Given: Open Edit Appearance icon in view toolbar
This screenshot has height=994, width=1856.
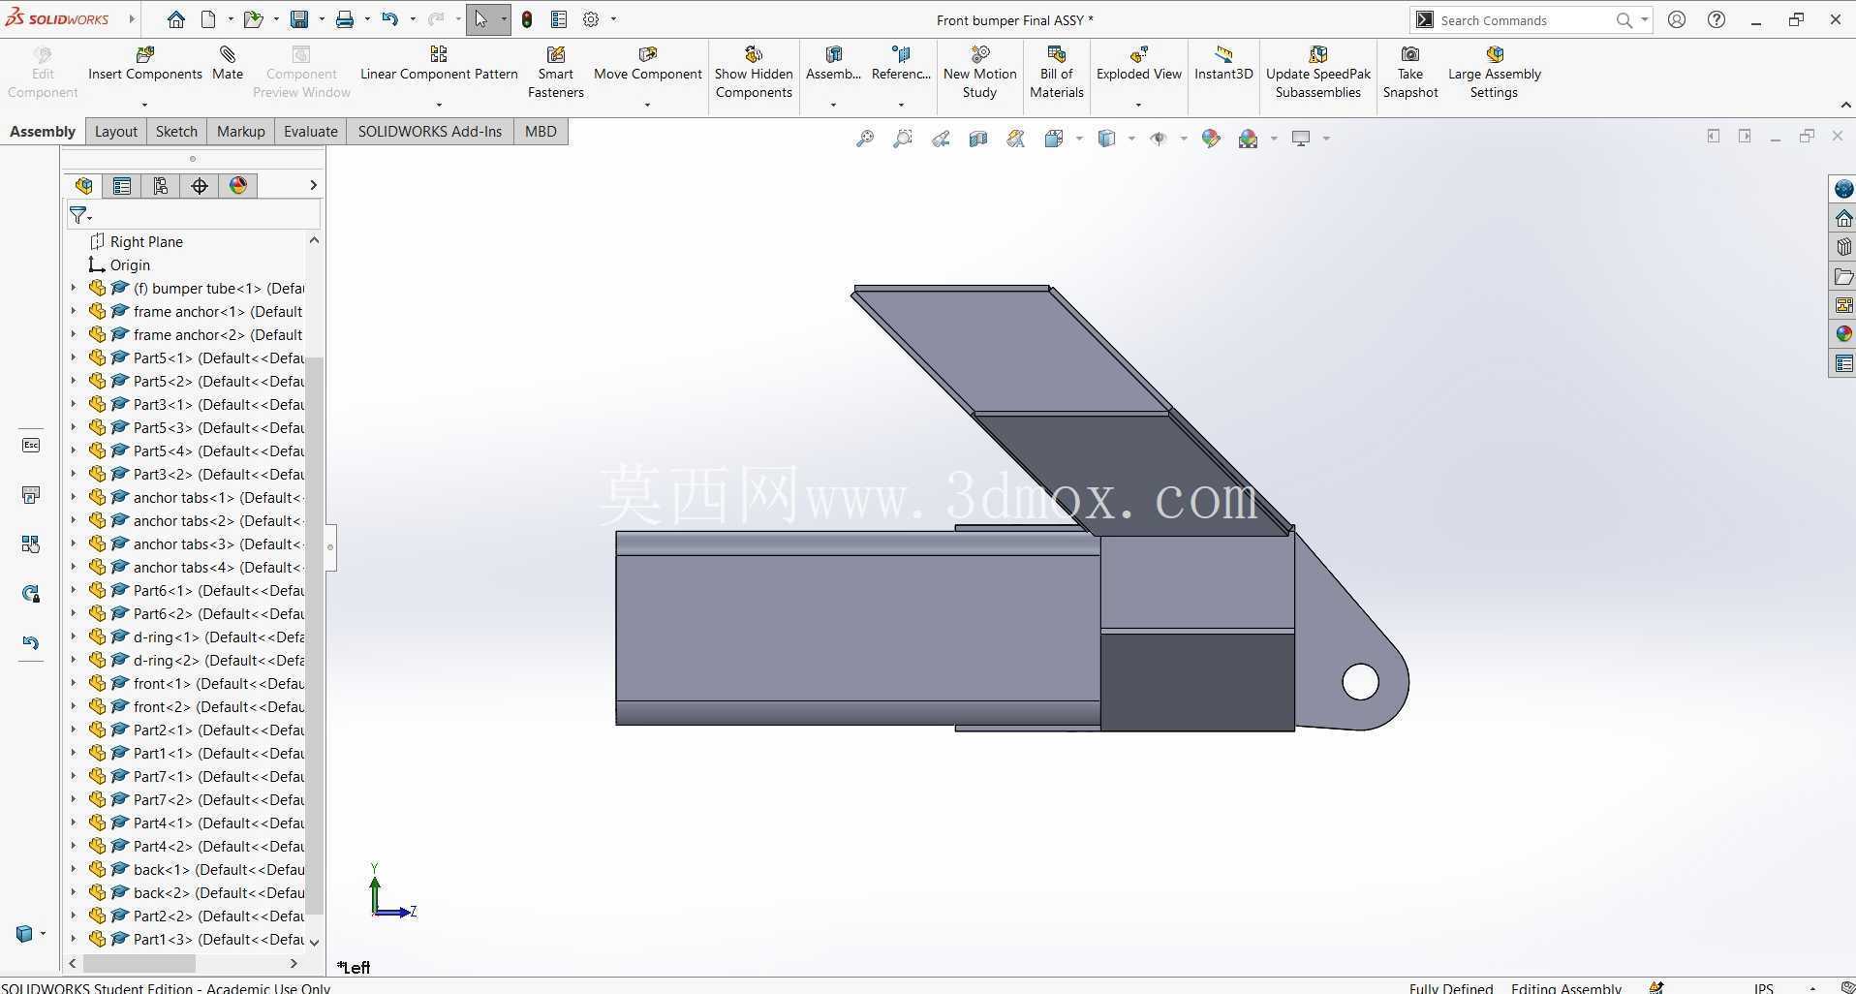Looking at the screenshot, I should click(1211, 139).
